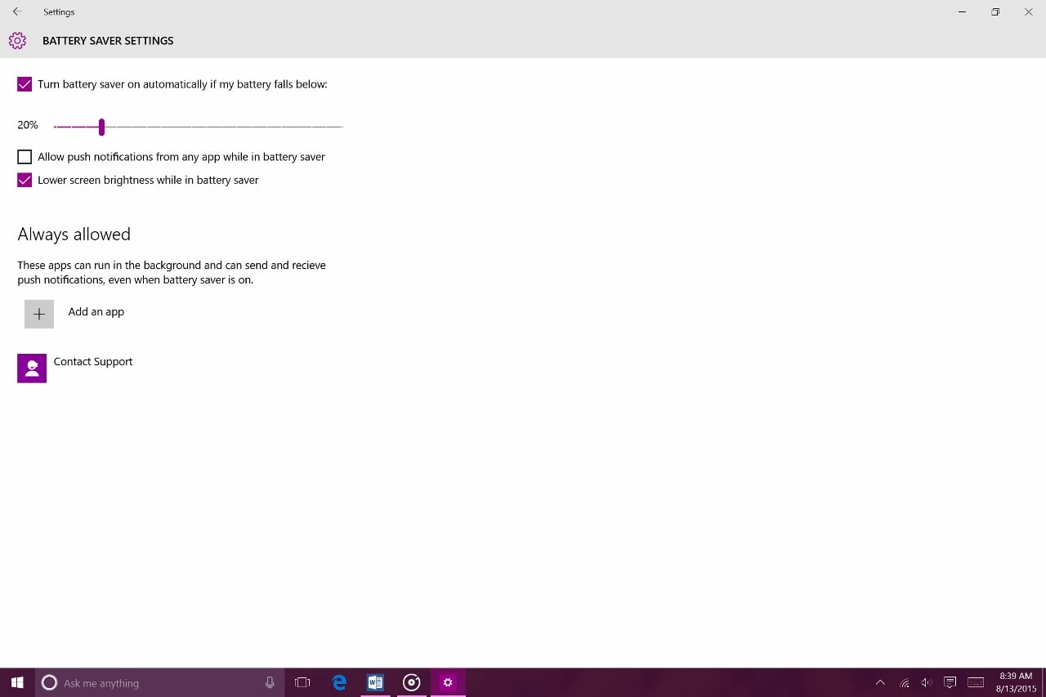Click the Settings gear beside the page title

point(17,40)
